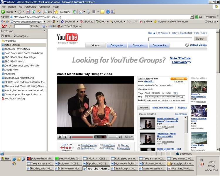
Task: Click the Play button on video player
Action: pos(60,137)
